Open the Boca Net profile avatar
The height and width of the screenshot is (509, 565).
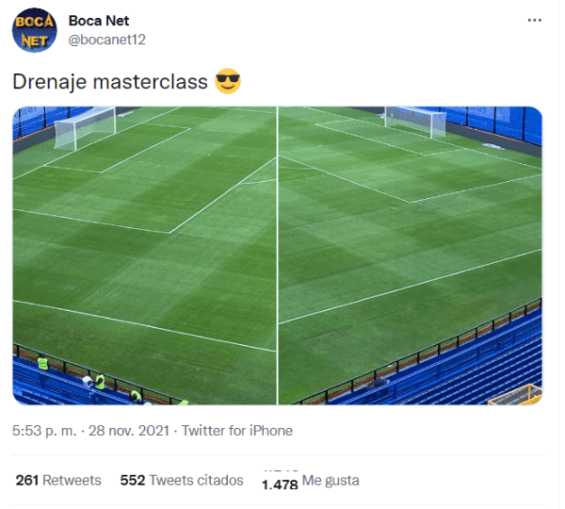[34, 30]
